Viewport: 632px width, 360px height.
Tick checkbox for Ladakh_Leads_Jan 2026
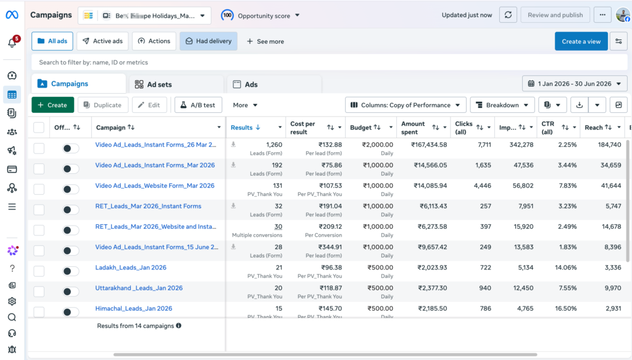[x=39, y=271]
